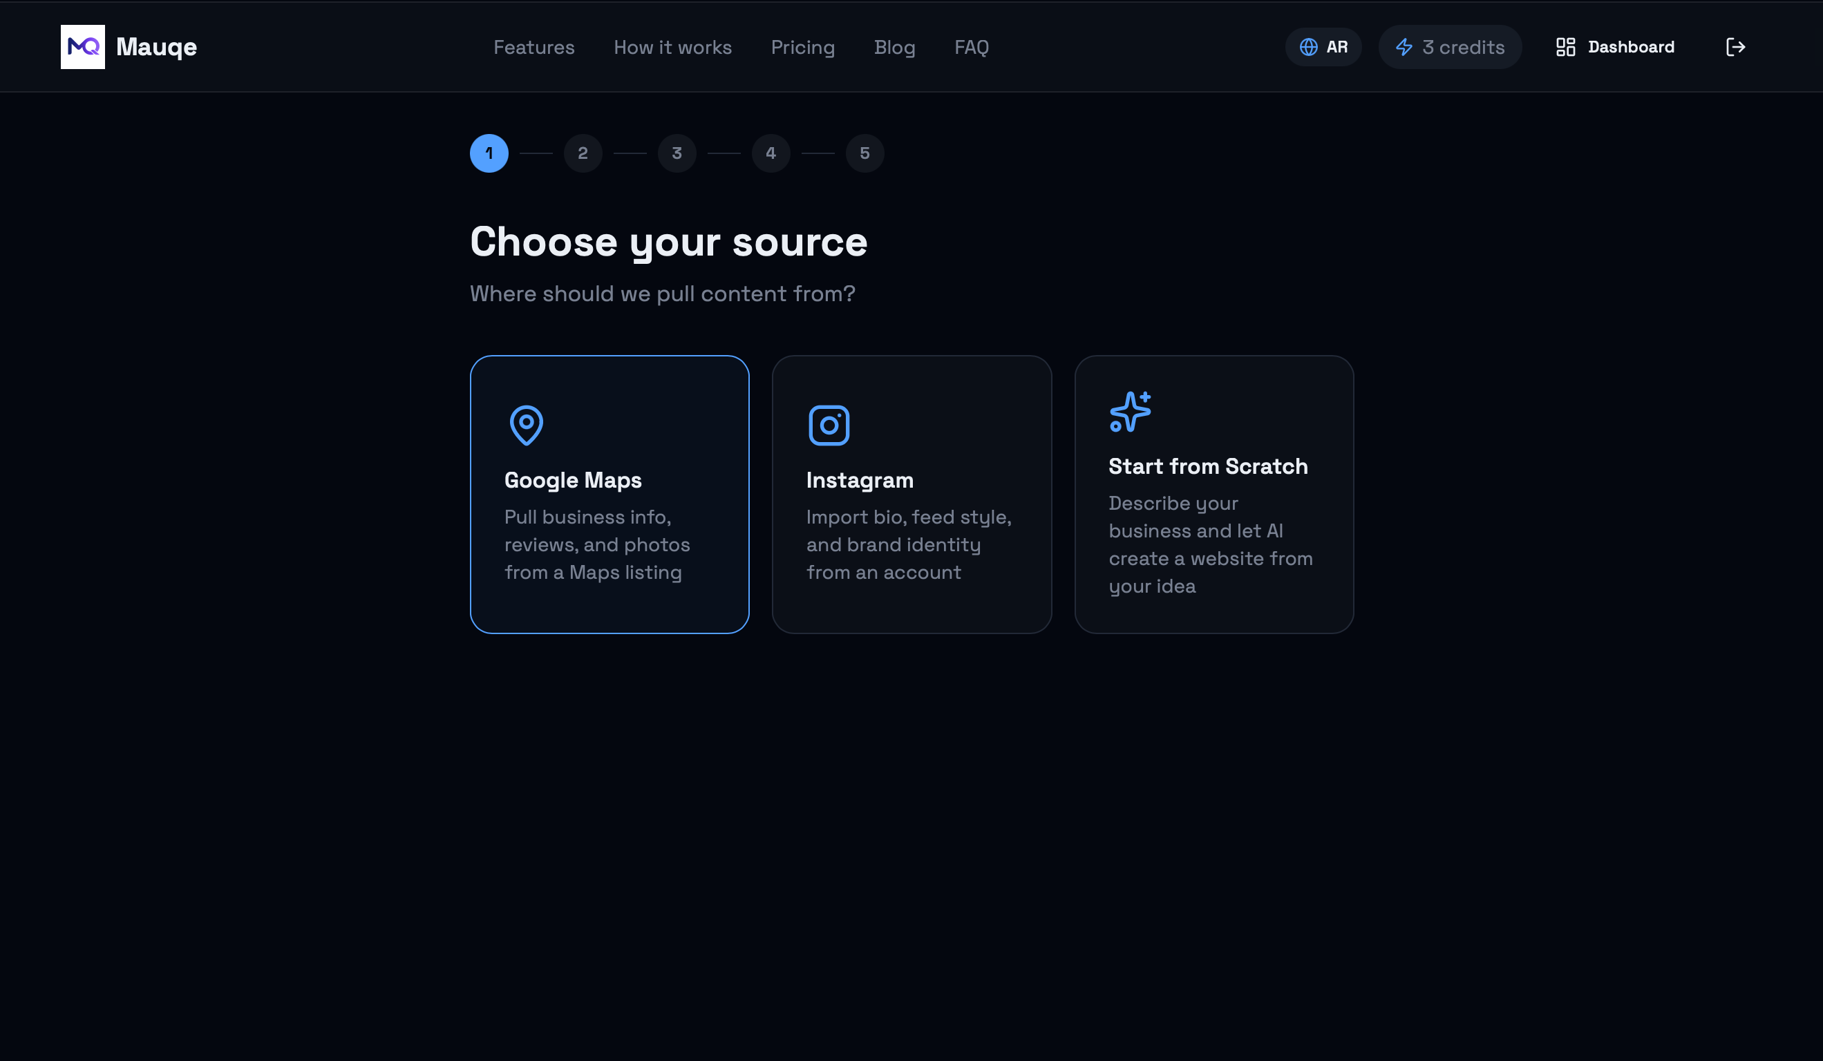Select step 1 in the progress indicator
The width and height of the screenshot is (1823, 1061).
click(x=489, y=153)
